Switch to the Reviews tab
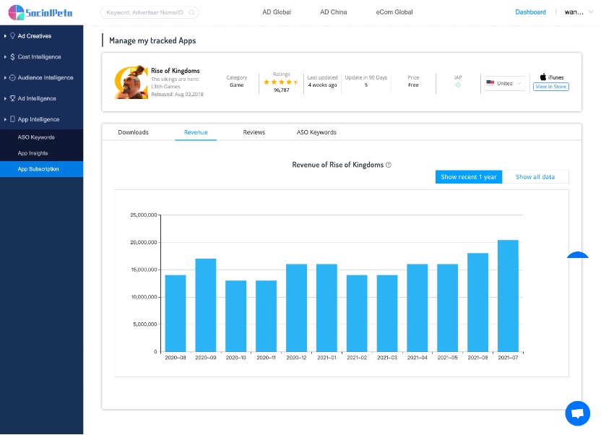Image resolution: width=601 pixels, height=435 pixels. tap(254, 132)
